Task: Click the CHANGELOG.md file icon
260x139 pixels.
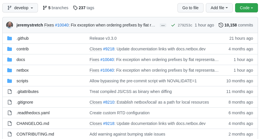Action: (x=10, y=123)
